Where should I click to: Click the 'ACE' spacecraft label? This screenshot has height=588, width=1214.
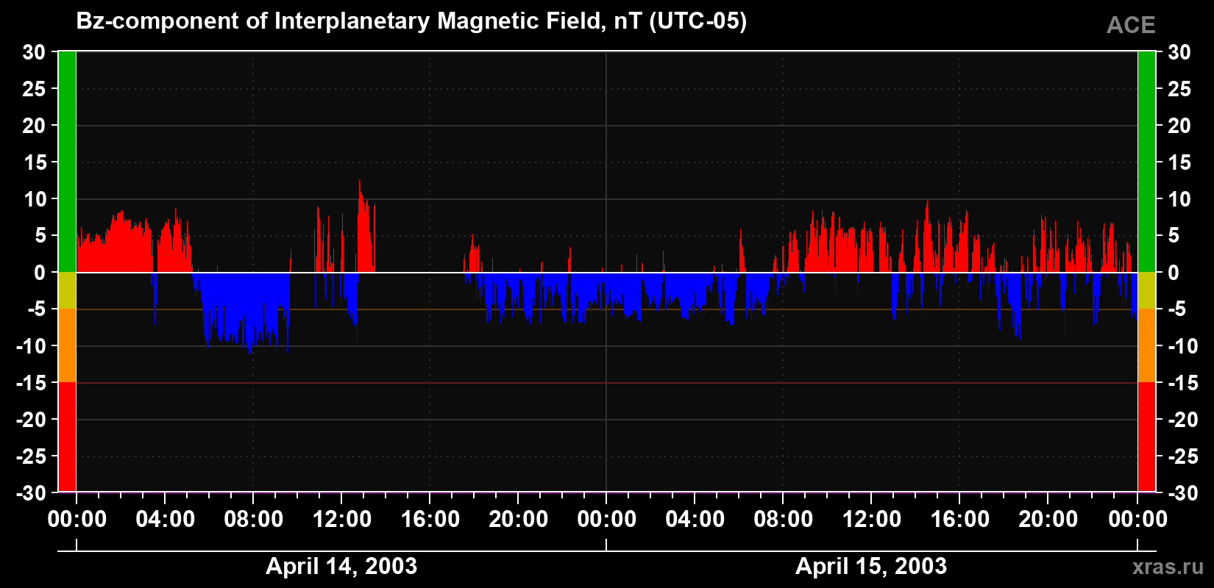(x=1131, y=25)
